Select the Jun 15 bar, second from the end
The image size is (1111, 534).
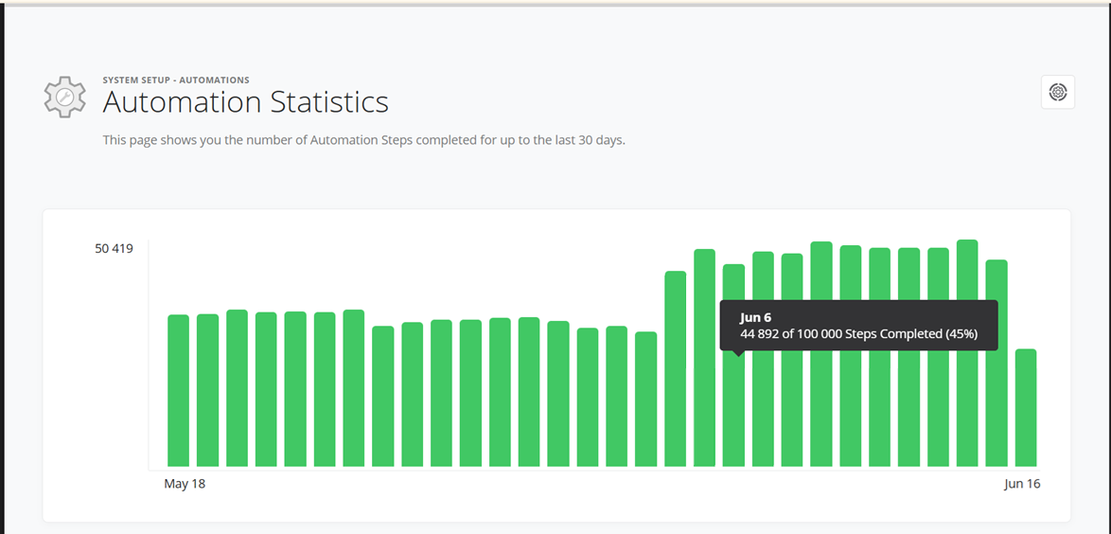click(x=996, y=363)
